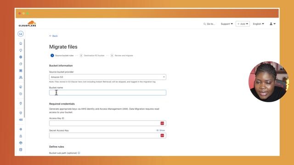Image resolution: width=294 pixels, height=165 pixels.
Task: Click the 'La' account avatar circle
Action: [x=20, y=34]
